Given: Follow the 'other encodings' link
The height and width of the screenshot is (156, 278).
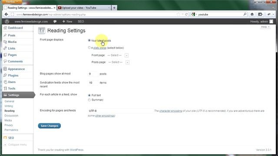Looking at the screenshot, I should click(x=105, y=116).
